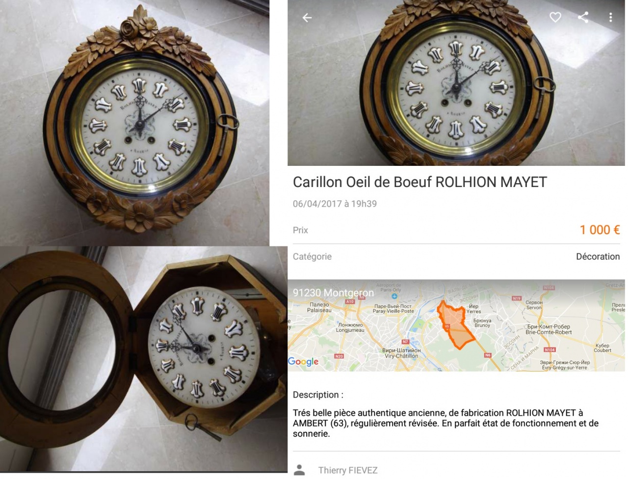
Task: Click the seller profile person icon
Action: pyautogui.click(x=299, y=470)
